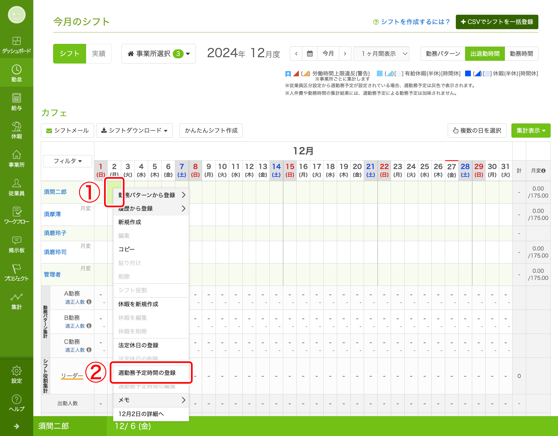Select 勤務時間 display mode
The image size is (558, 436).
click(521, 54)
